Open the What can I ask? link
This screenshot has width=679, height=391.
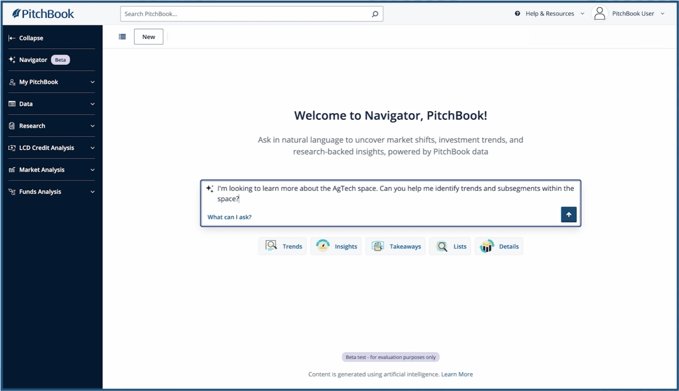pyautogui.click(x=229, y=217)
